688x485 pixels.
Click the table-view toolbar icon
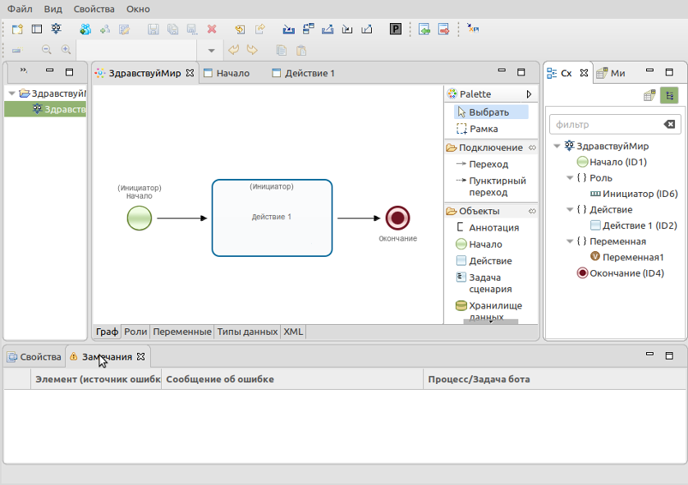click(37, 30)
